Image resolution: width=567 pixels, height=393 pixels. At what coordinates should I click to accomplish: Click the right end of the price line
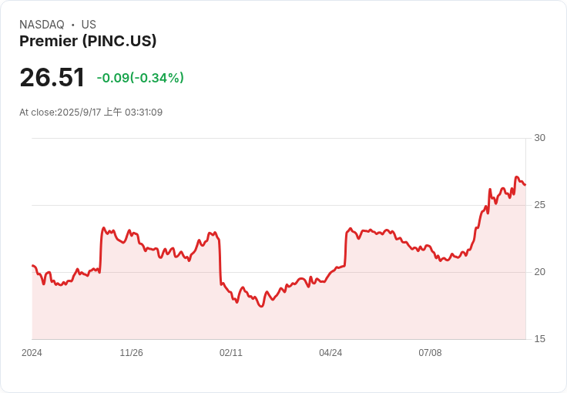[525, 185]
